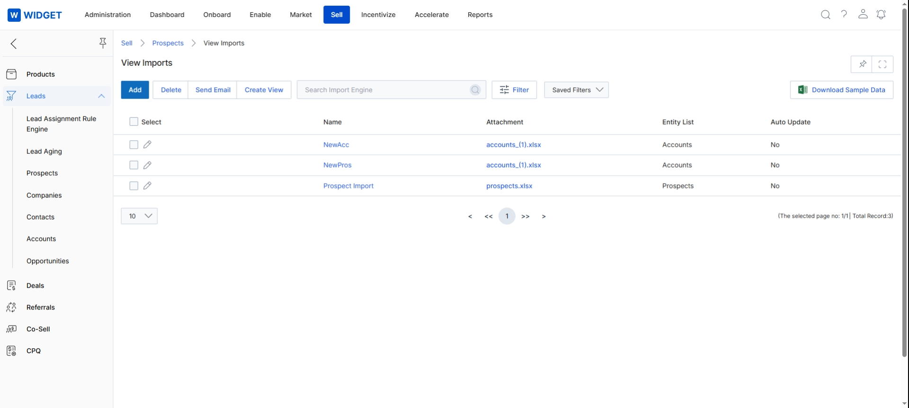Viewport: 909px width, 408px height.
Task: Click the CPQ sidebar icon
Action: click(x=11, y=351)
